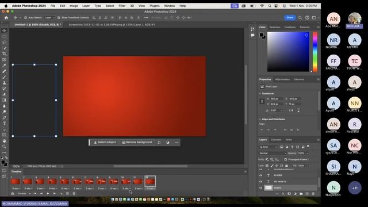This screenshot has width=368, height=207.
Task: Toggle visibility of the bottom selected layer
Action: coord(260,188)
